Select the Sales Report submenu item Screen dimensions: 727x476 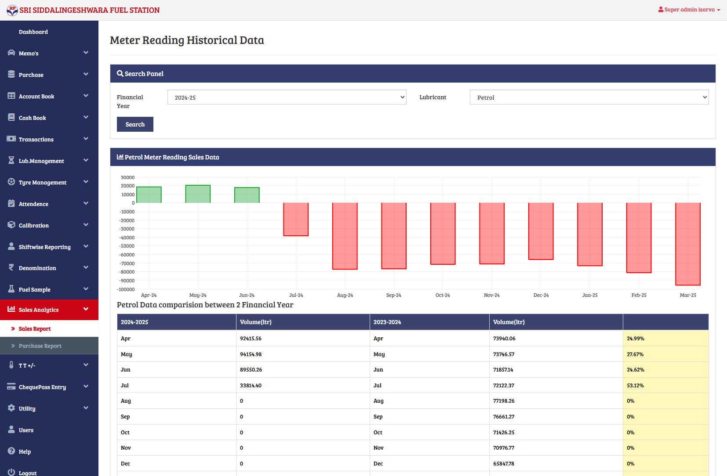click(35, 329)
